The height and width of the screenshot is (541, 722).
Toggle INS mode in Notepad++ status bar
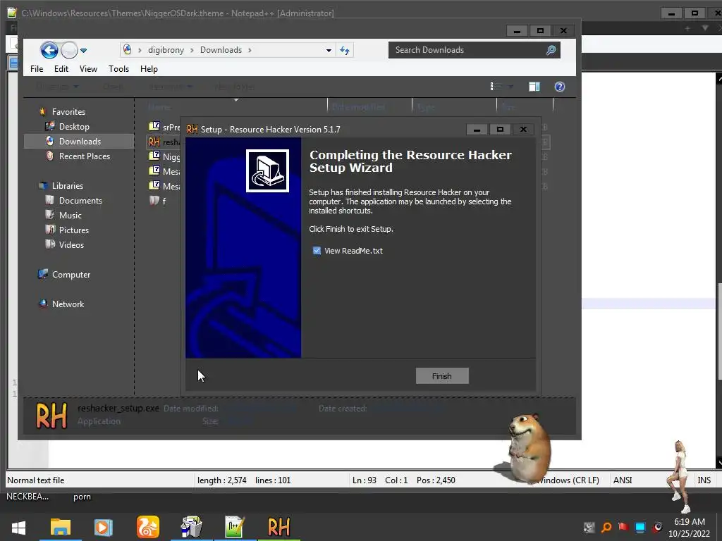(704, 480)
